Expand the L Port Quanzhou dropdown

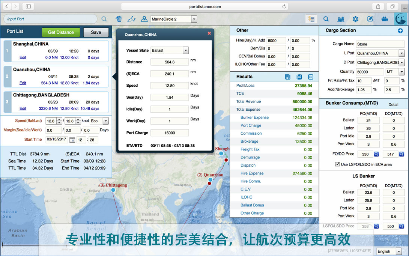point(402,53)
